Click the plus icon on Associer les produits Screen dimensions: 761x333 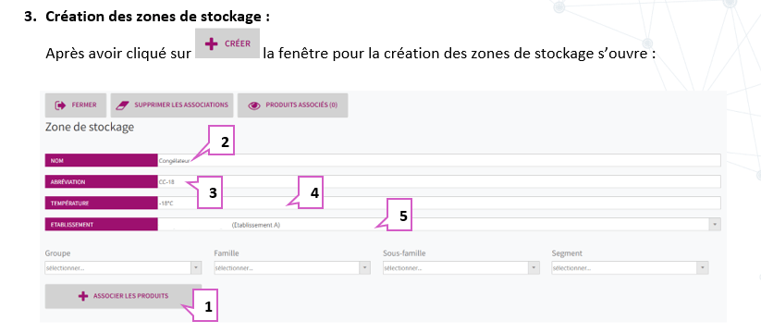pyautogui.click(x=83, y=296)
